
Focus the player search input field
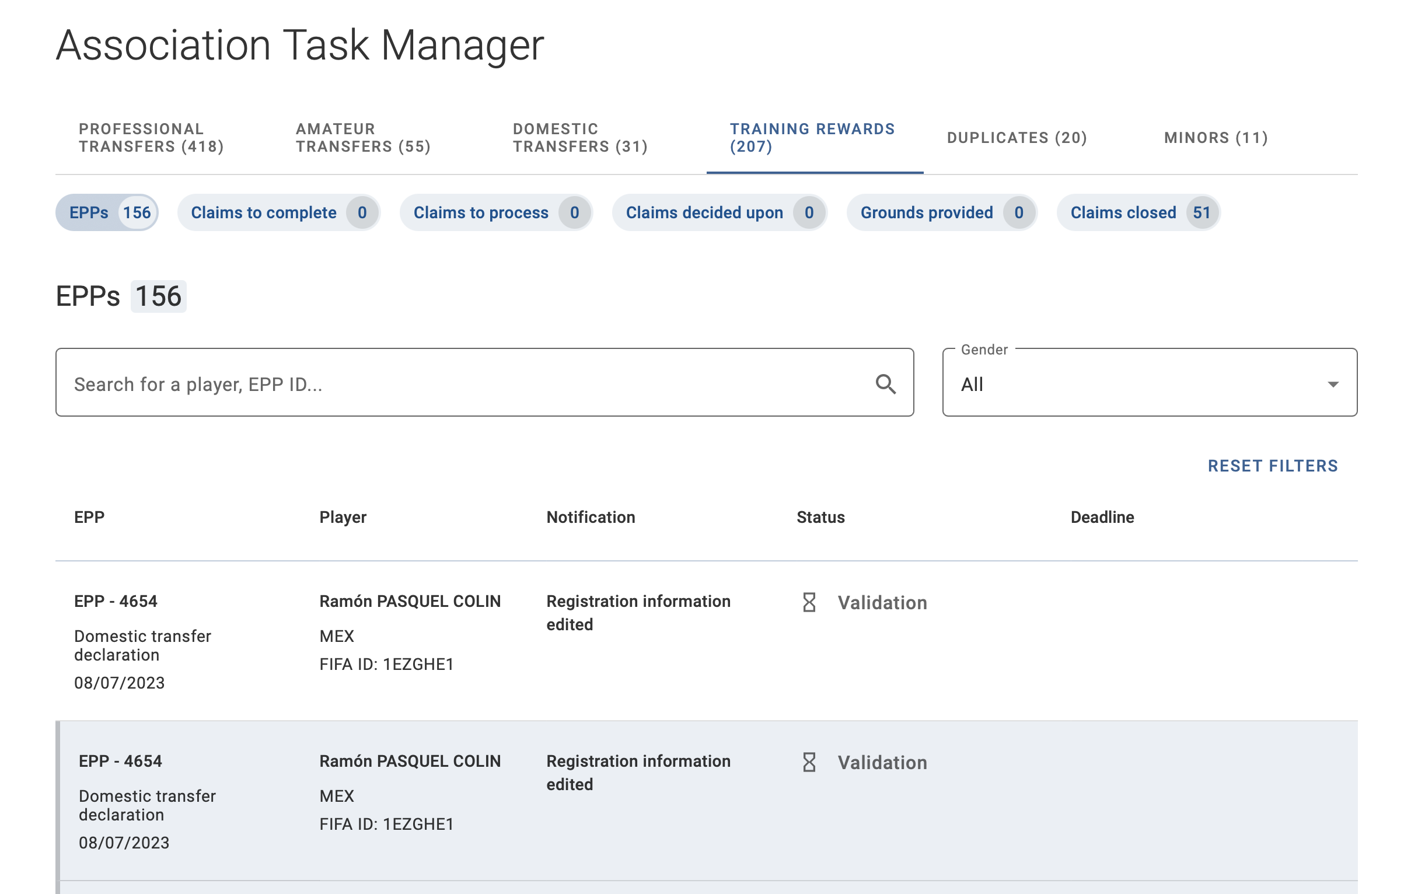484,383
